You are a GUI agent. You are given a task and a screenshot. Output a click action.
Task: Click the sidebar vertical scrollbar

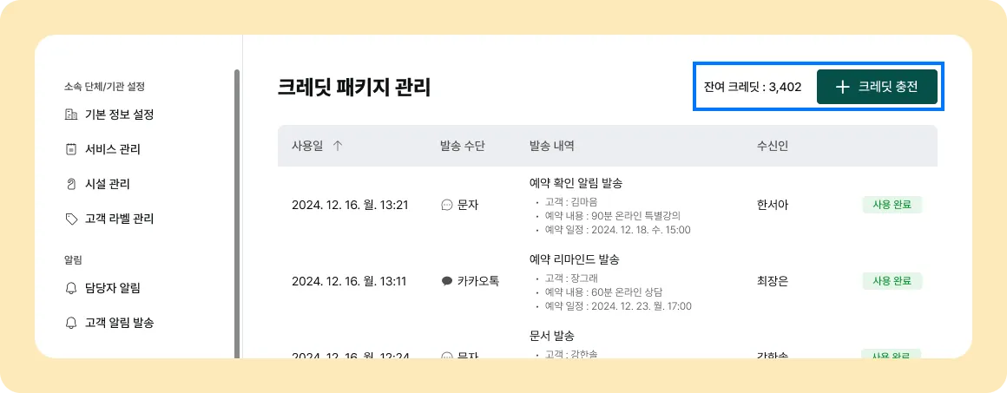coord(237,213)
